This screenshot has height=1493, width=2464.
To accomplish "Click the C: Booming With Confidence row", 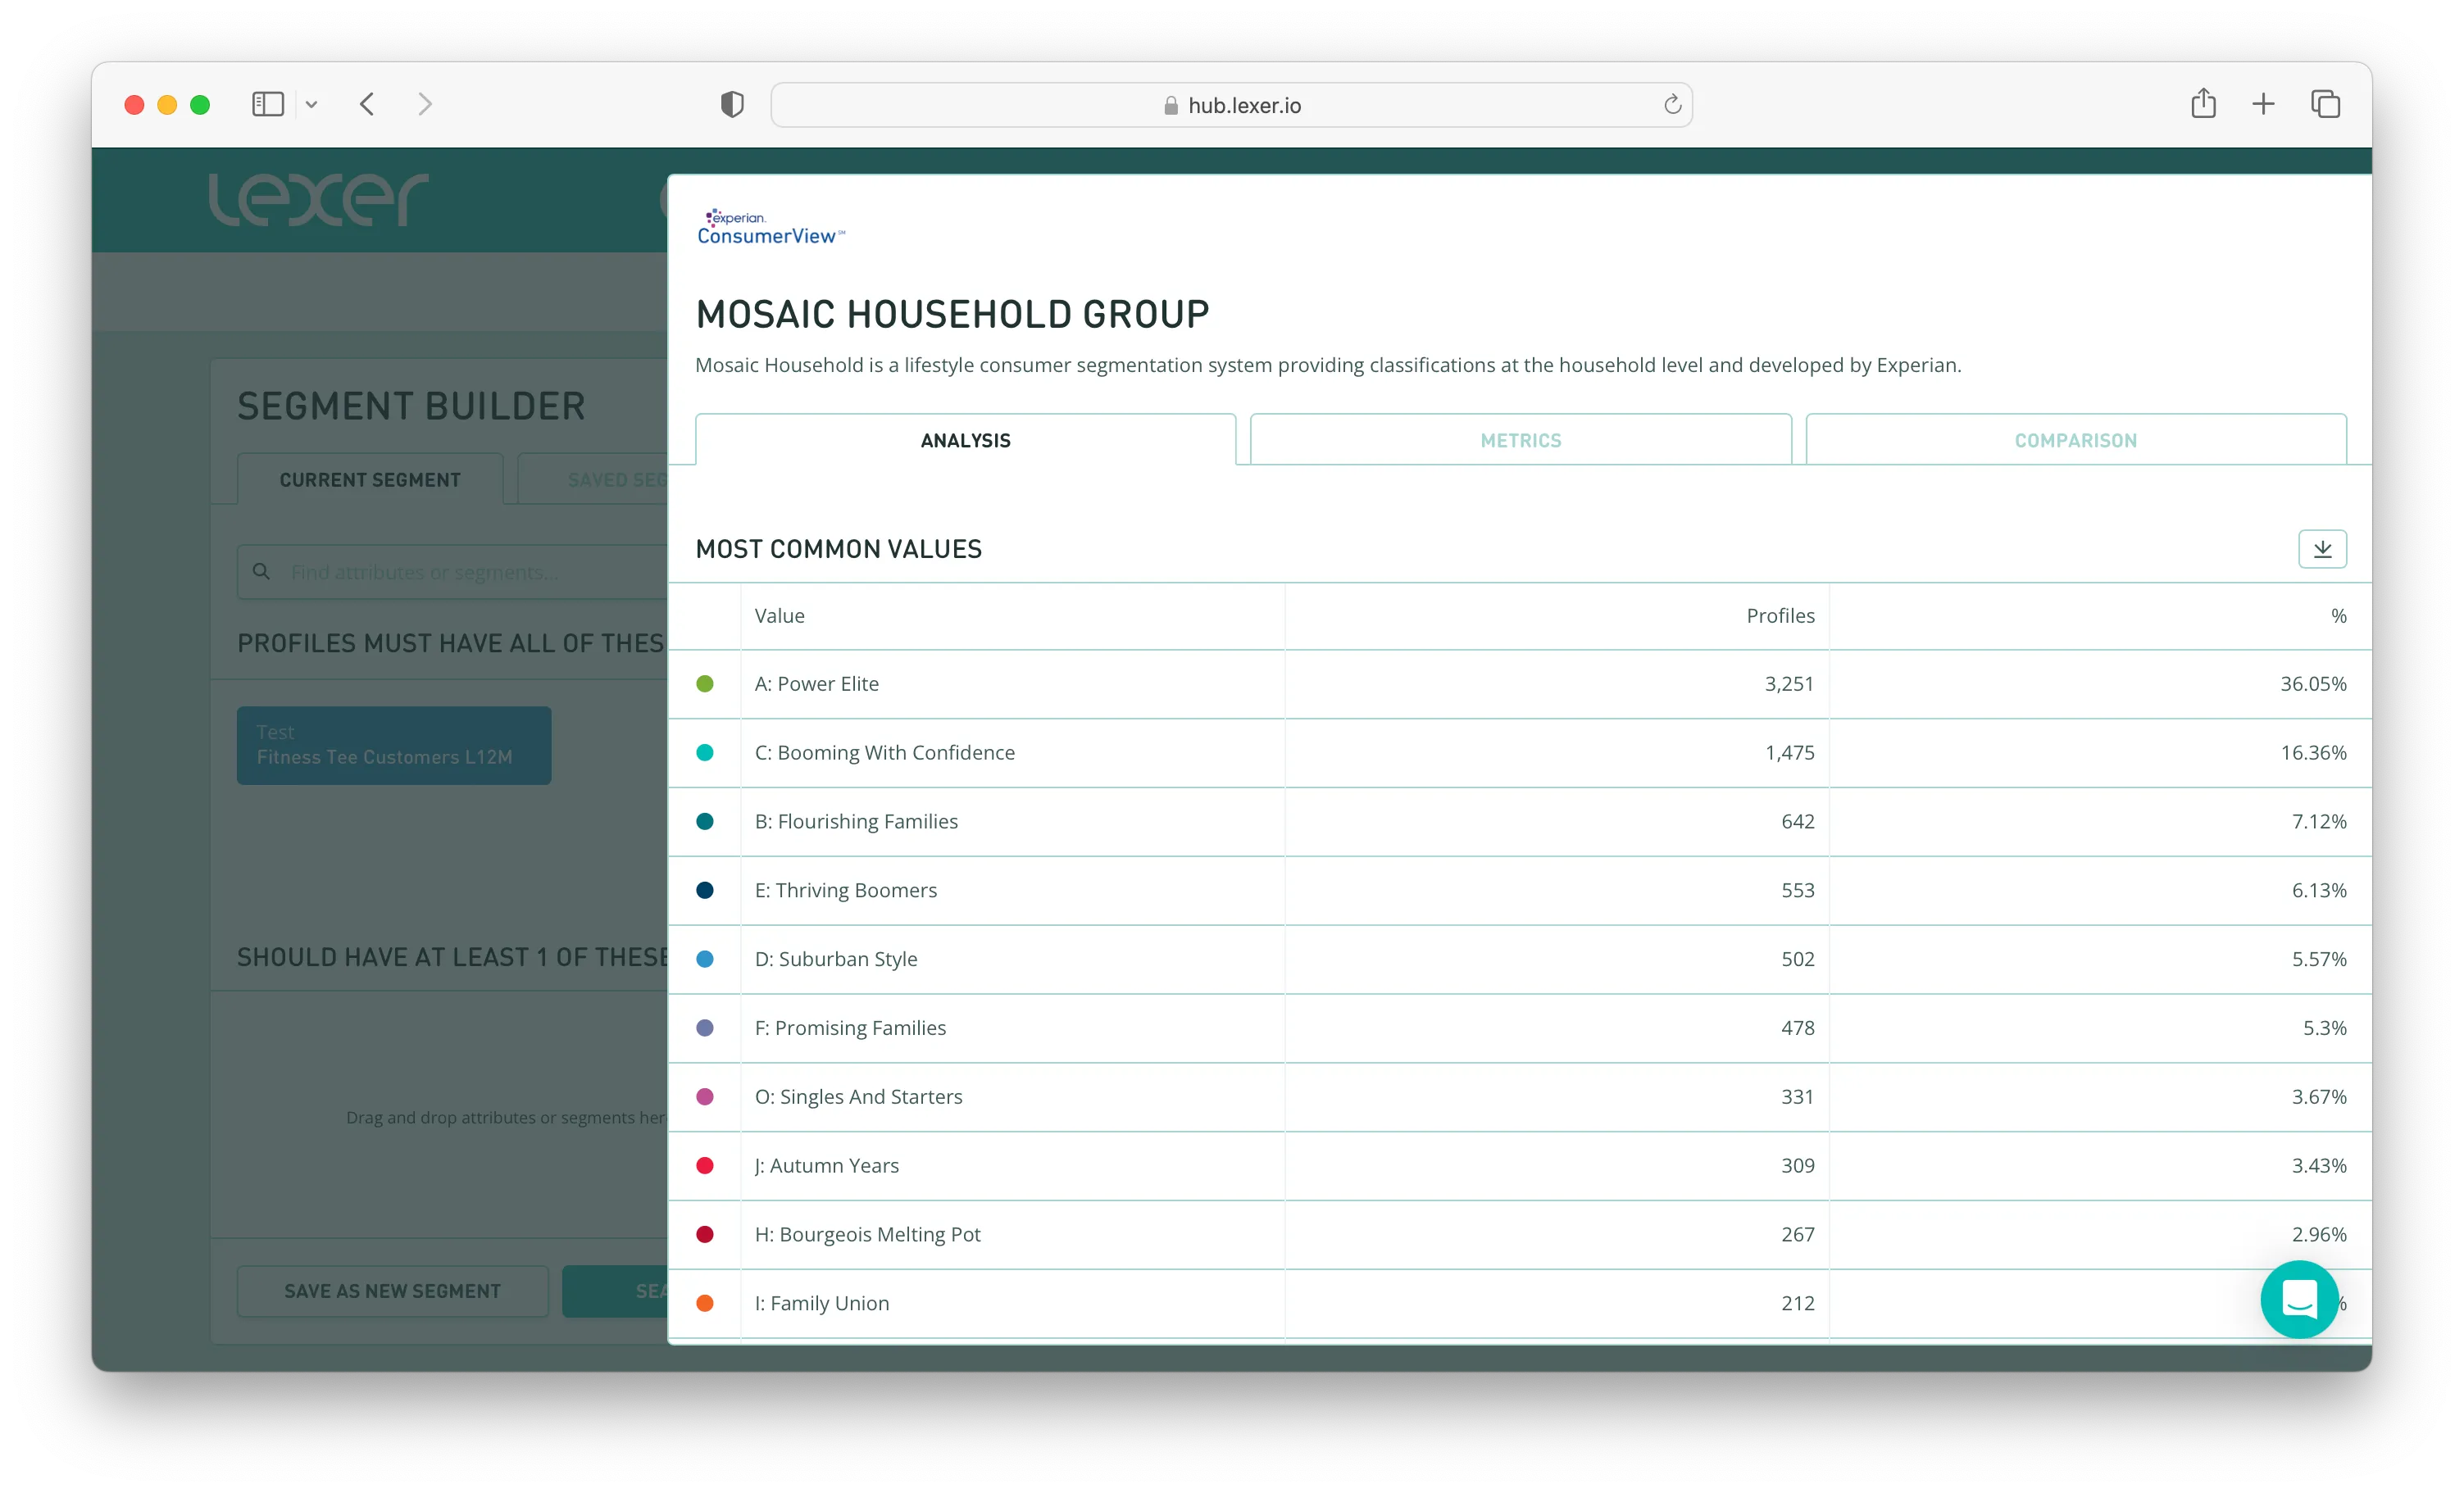I will tap(884, 753).
